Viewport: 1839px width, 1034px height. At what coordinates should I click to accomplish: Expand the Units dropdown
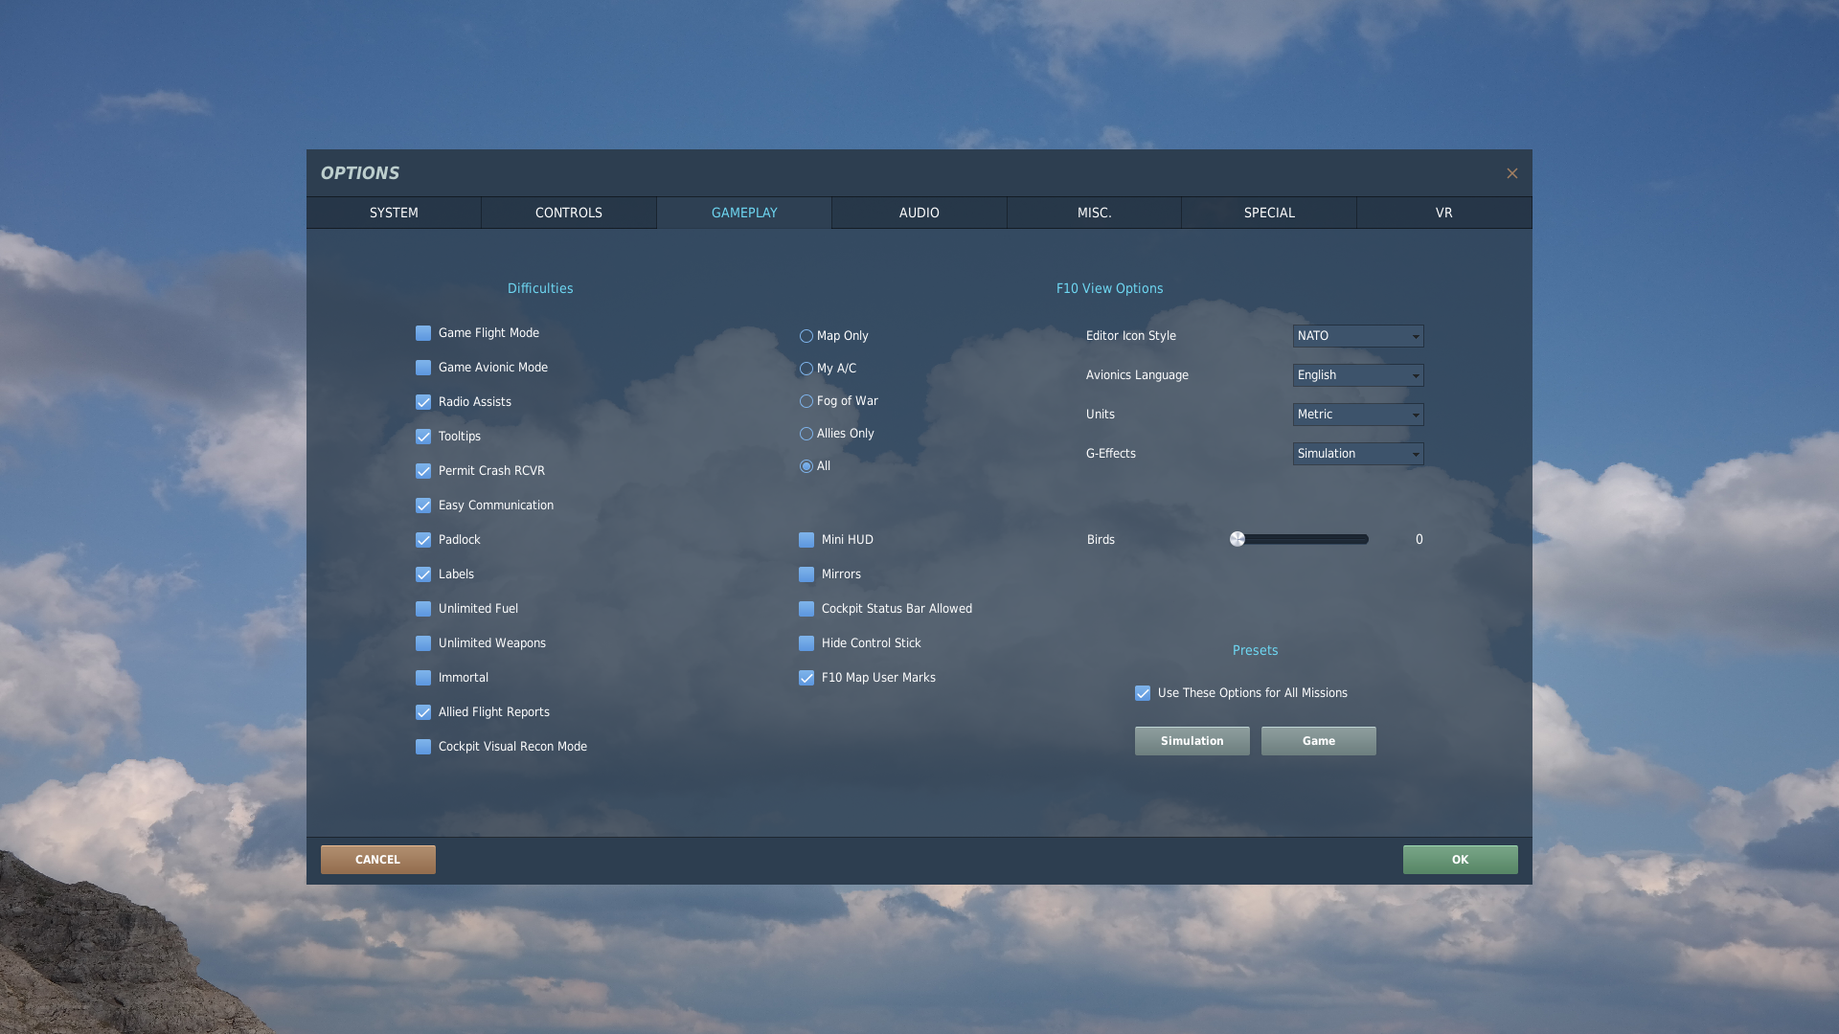(1357, 415)
